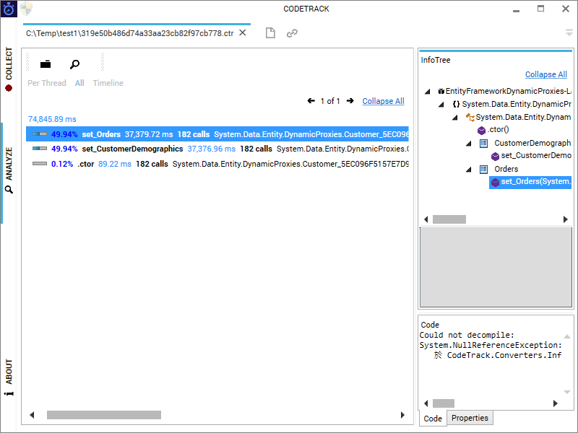Open the dropdown arrow at top right
Viewport: 578px width, 433px height.
tap(569, 32)
